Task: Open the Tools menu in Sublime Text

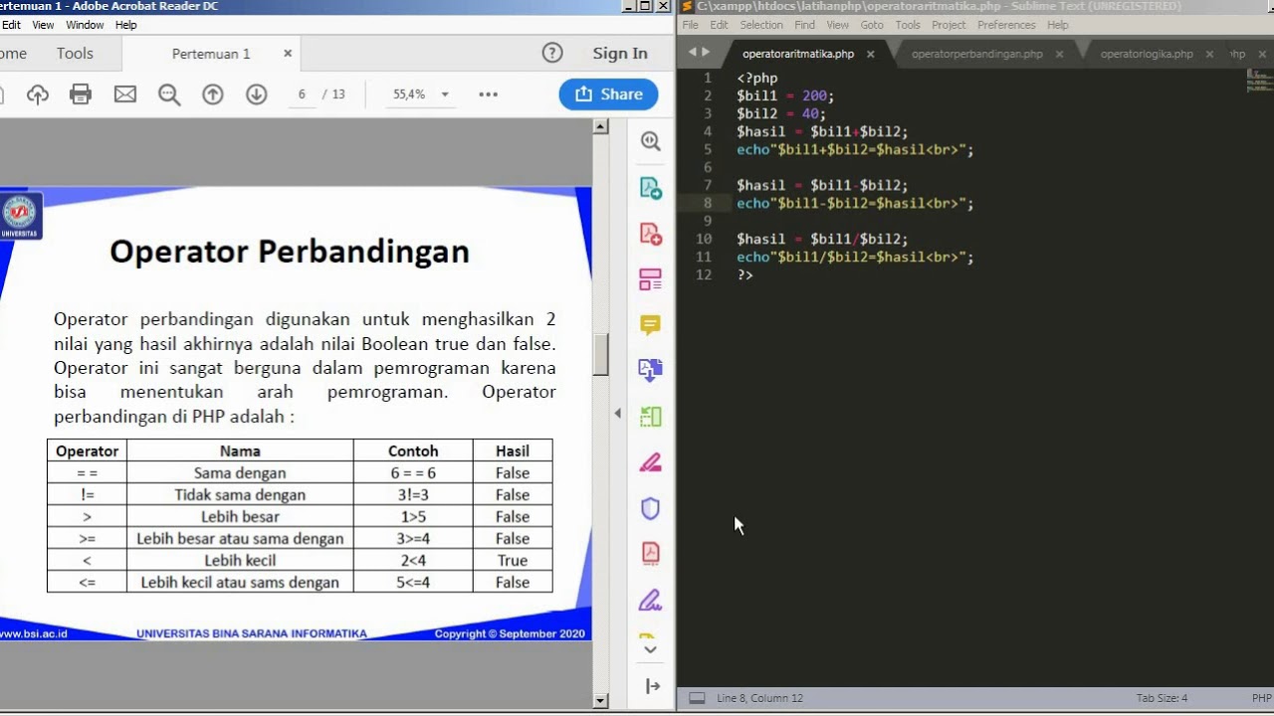Action: [x=908, y=25]
